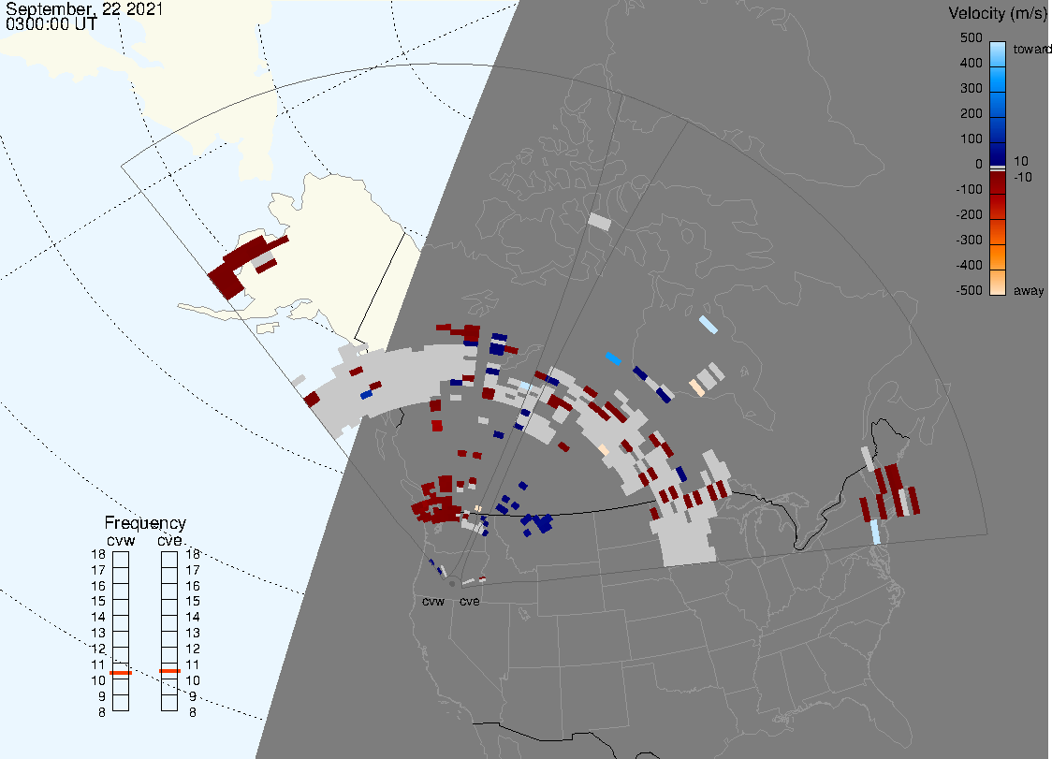The height and width of the screenshot is (759, 1052).
Task: Click the "-200" tick label on velocity scale
Action: 969,214
